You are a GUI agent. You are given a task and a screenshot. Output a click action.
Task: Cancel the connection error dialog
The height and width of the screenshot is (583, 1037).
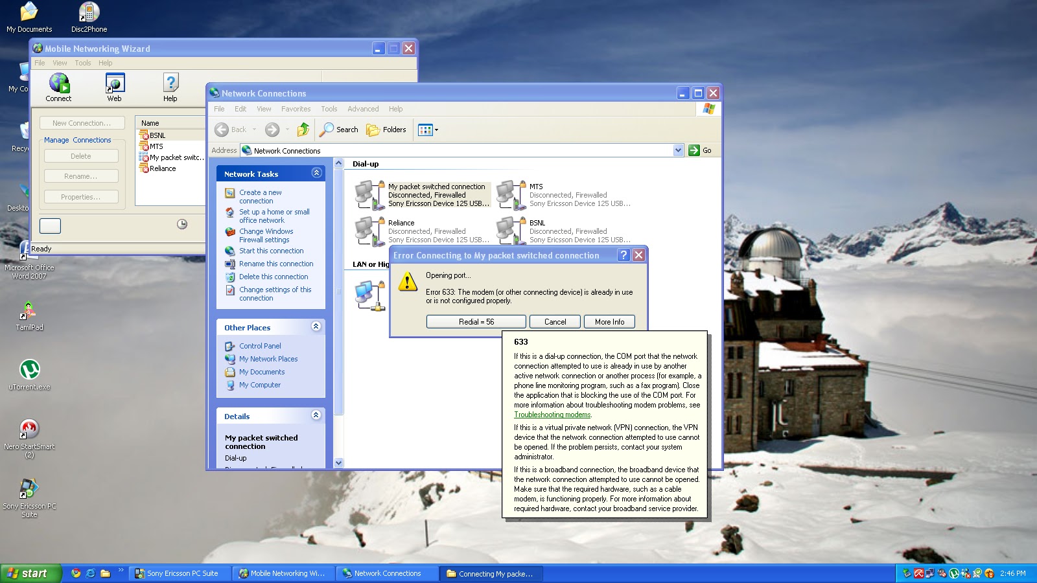click(555, 322)
